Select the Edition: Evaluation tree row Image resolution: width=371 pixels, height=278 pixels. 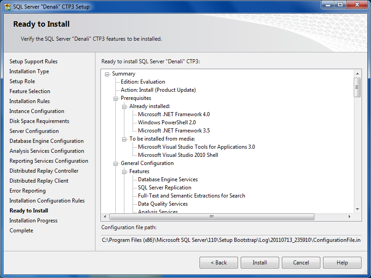pyautogui.click(x=143, y=82)
